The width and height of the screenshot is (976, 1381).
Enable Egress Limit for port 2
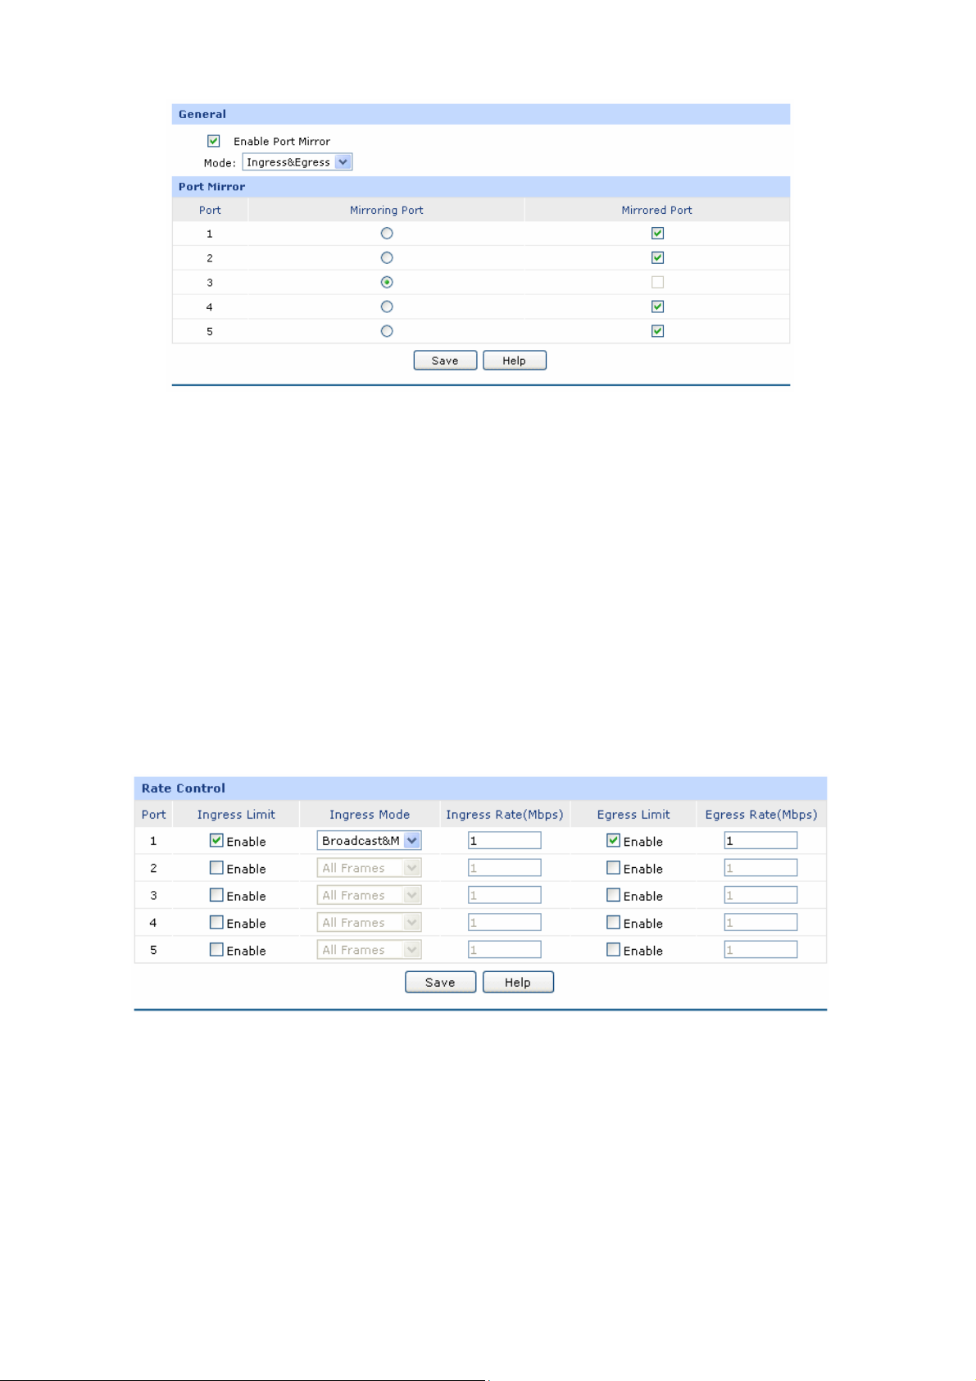tap(613, 868)
